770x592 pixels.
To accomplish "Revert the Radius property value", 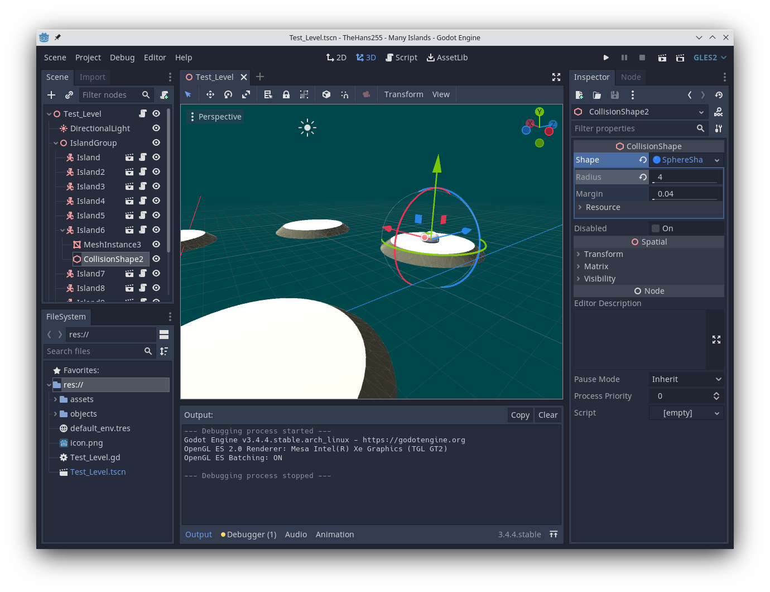I will pyautogui.click(x=643, y=177).
